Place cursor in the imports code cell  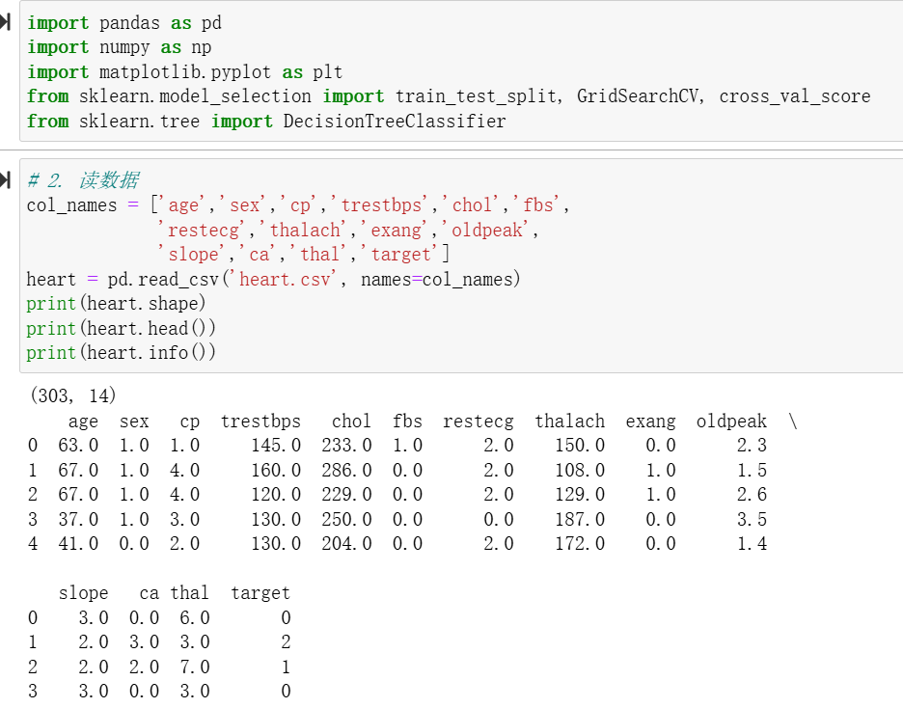click(x=461, y=71)
